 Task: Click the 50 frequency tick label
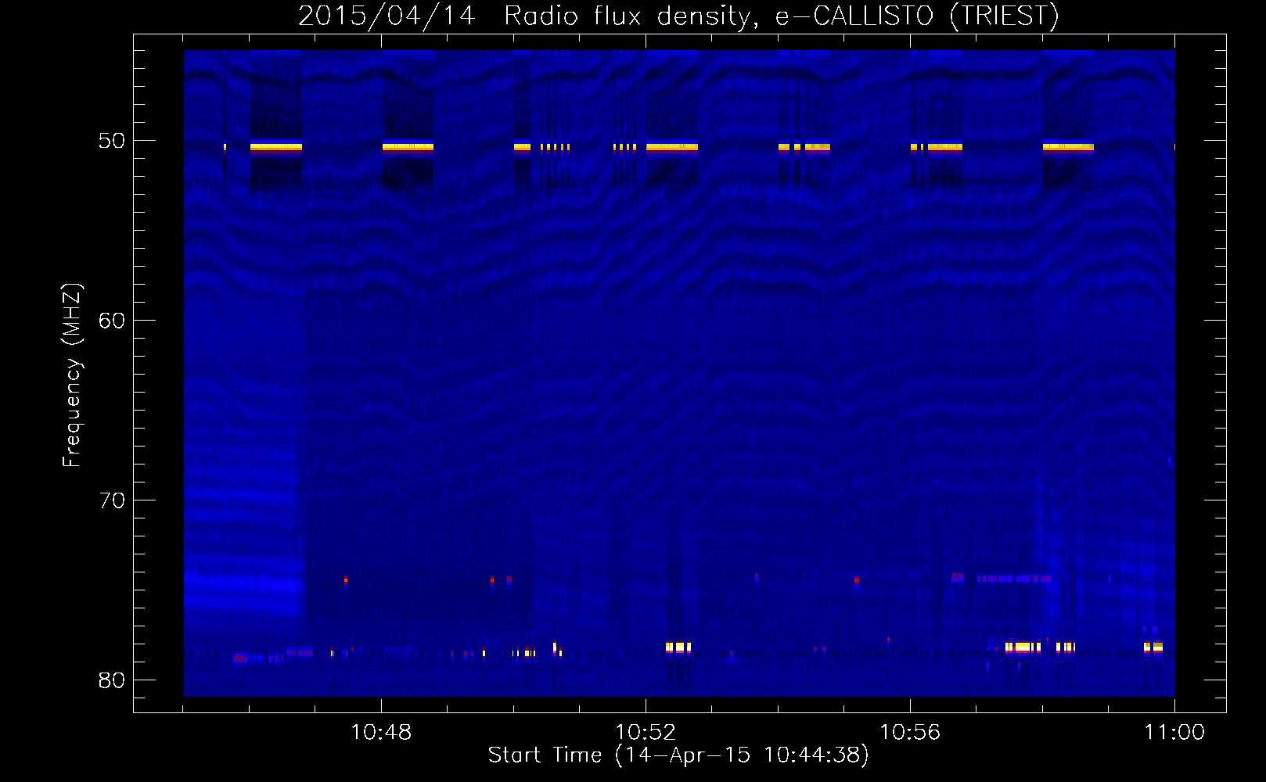(x=112, y=141)
